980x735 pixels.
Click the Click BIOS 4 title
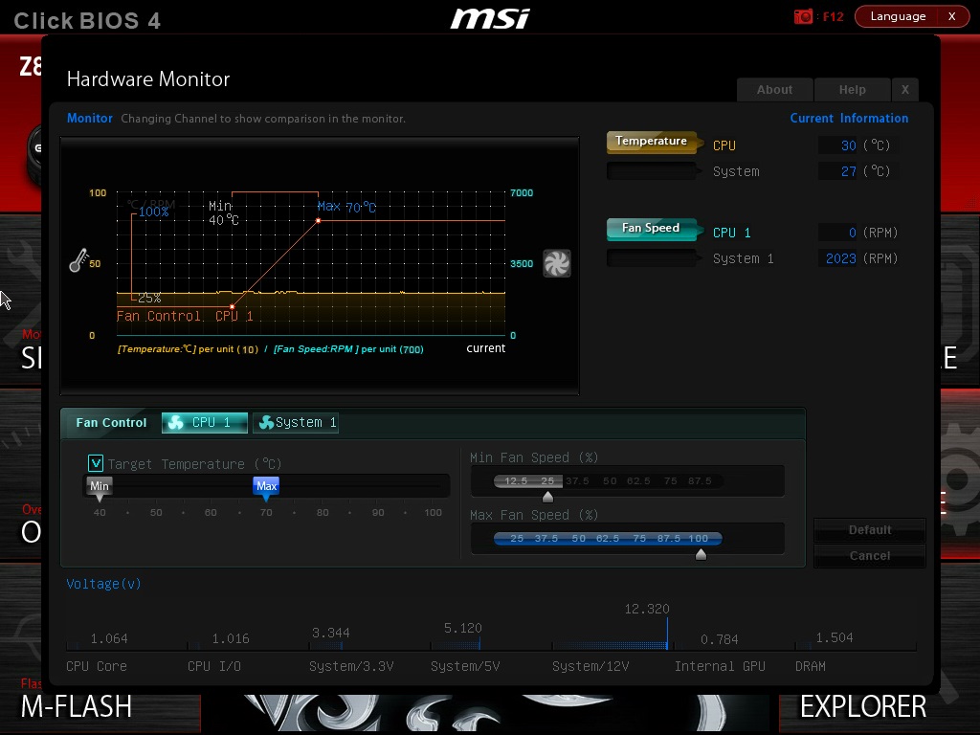tap(87, 21)
